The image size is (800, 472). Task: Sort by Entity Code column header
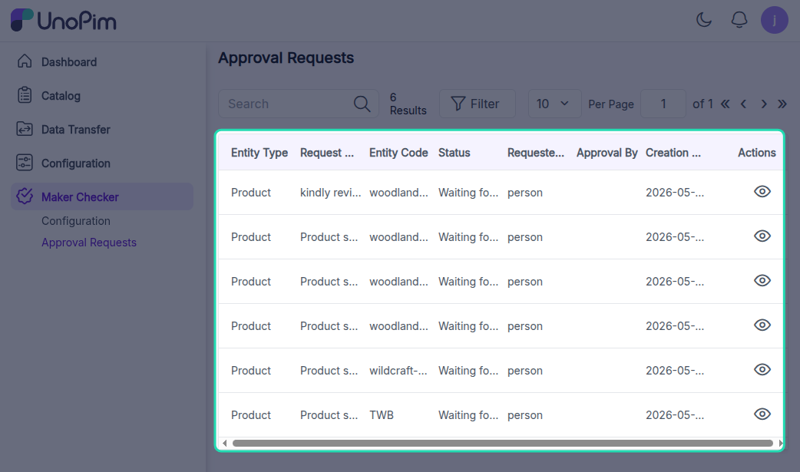click(398, 153)
